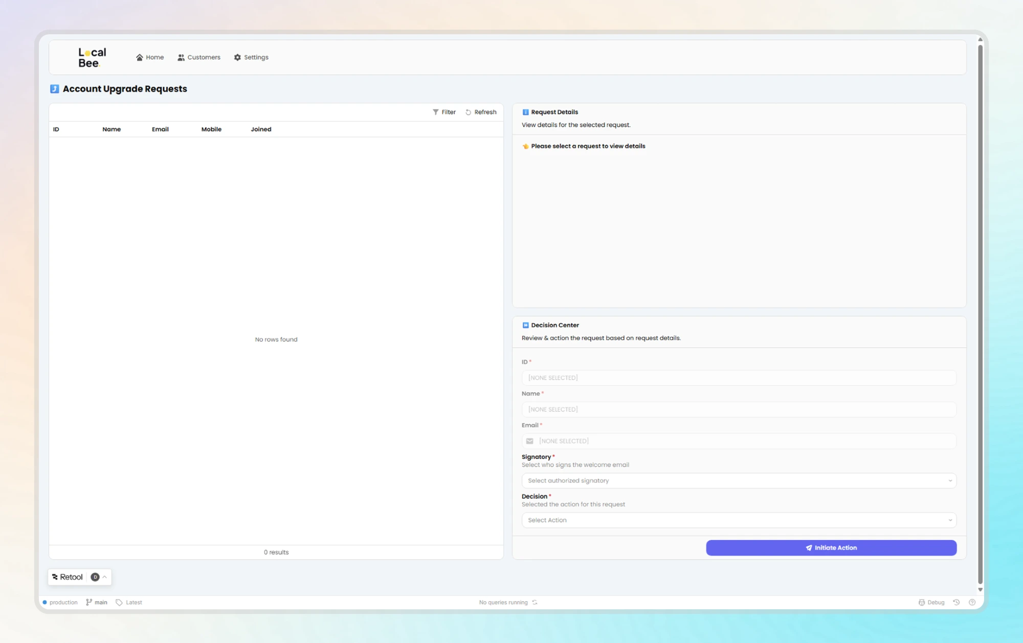1023x643 pixels.
Task: Open the Home navigation item
Action: 150,57
